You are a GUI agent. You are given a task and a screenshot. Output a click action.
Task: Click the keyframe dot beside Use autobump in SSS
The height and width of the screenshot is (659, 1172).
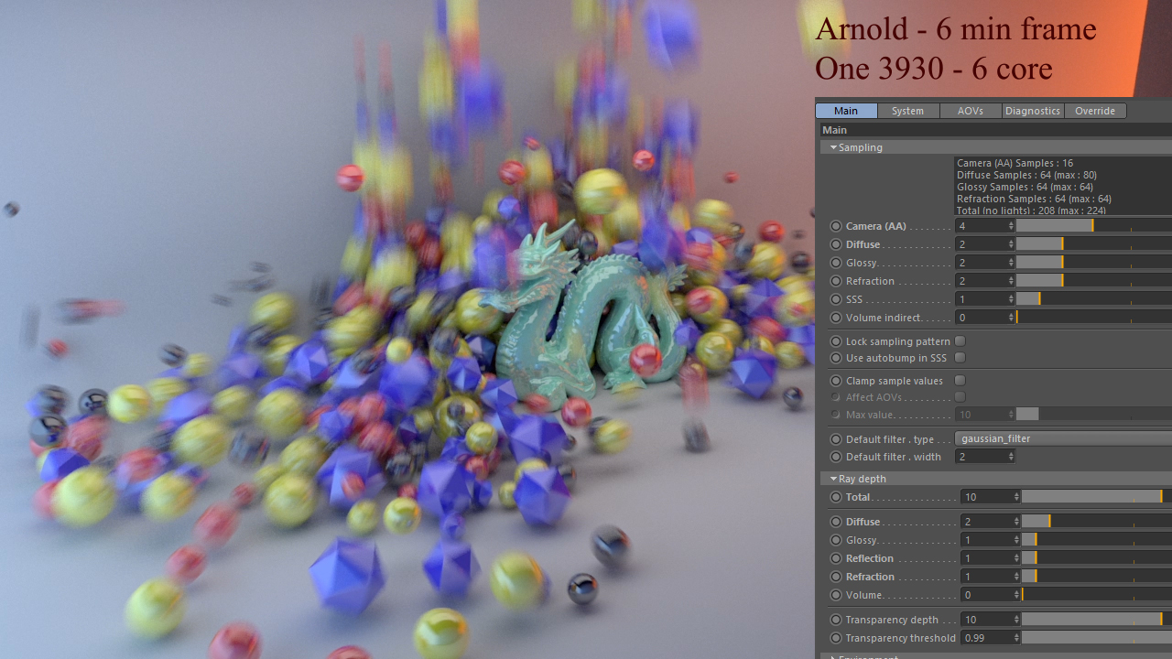836,358
